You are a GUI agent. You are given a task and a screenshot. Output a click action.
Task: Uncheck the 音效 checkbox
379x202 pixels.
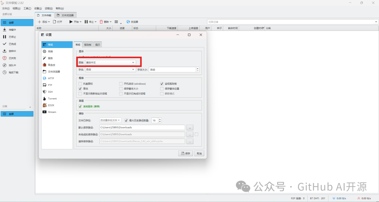[x=80, y=89]
